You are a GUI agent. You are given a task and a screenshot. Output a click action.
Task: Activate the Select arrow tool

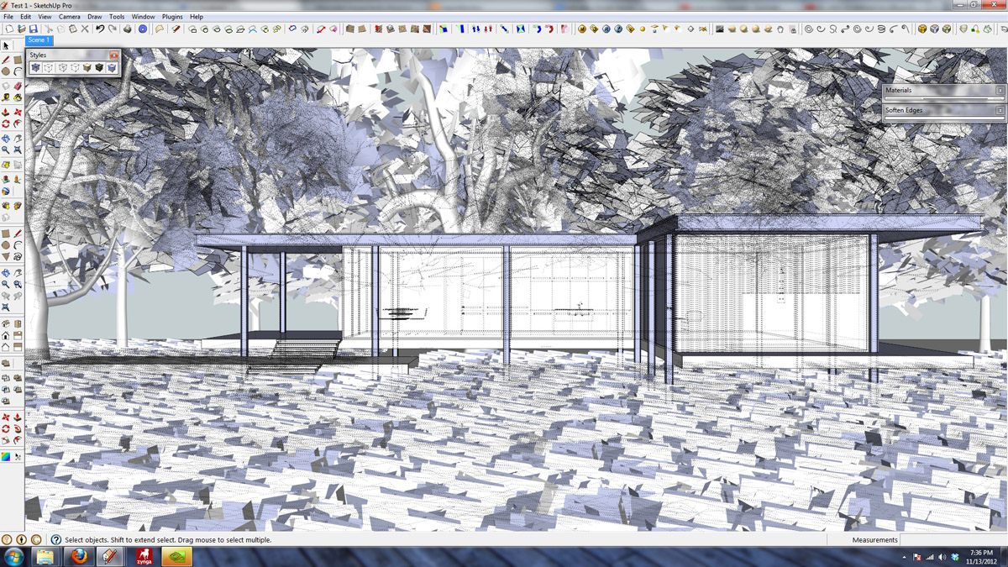click(5, 45)
